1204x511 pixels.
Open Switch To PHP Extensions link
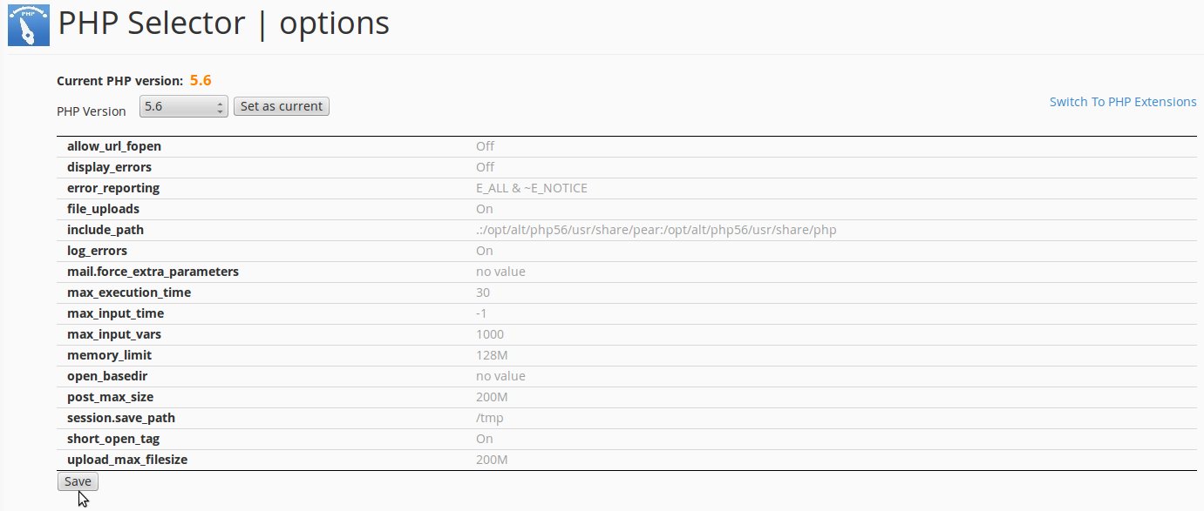[x=1123, y=102]
